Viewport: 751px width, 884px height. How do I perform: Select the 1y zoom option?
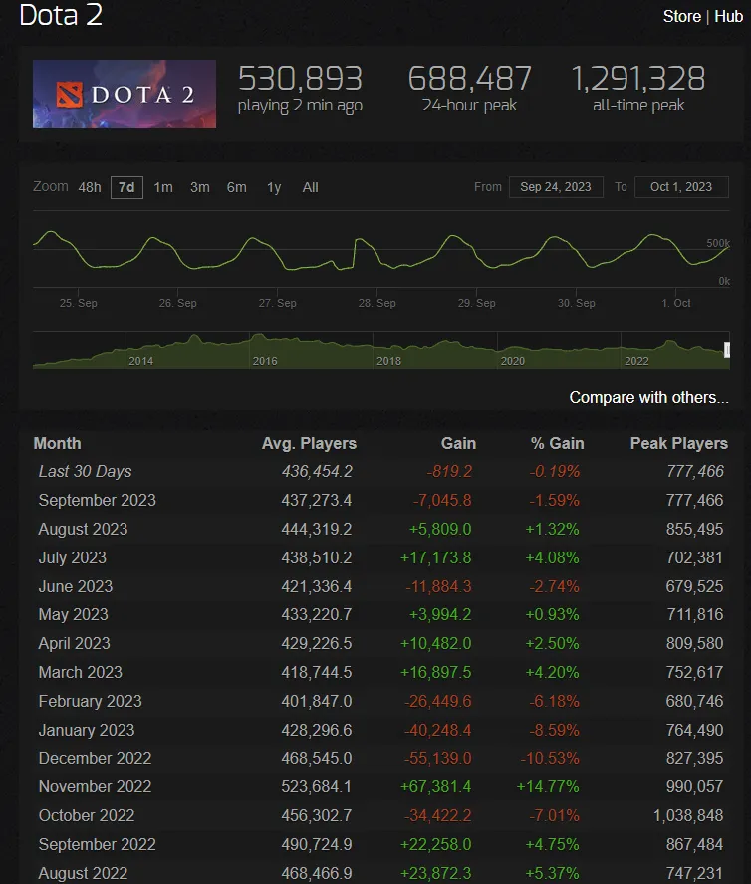coord(274,187)
